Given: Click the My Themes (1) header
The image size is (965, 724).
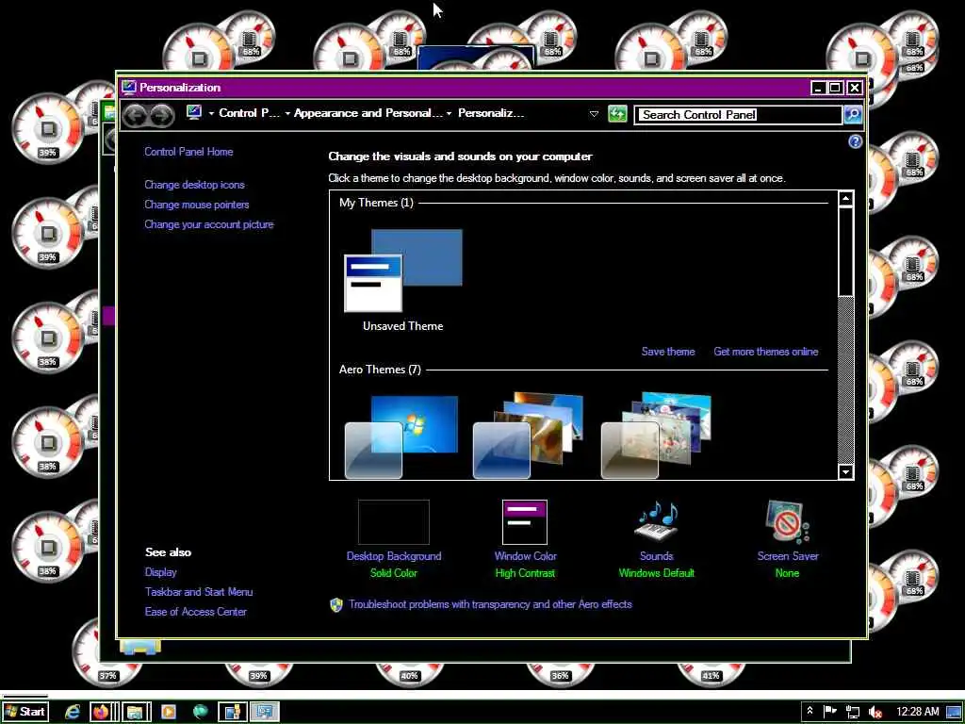Looking at the screenshot, I should [x=376, y=203].
